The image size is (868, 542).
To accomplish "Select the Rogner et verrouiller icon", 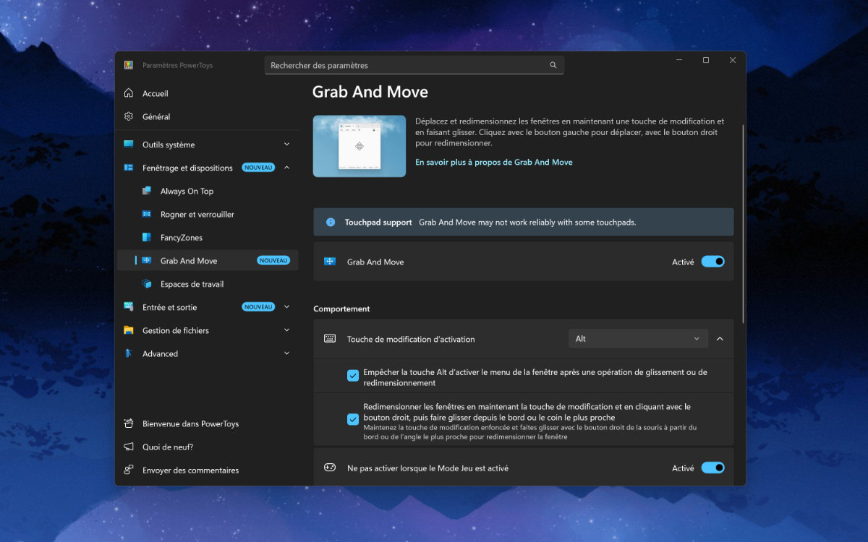I will coord(147,215).
